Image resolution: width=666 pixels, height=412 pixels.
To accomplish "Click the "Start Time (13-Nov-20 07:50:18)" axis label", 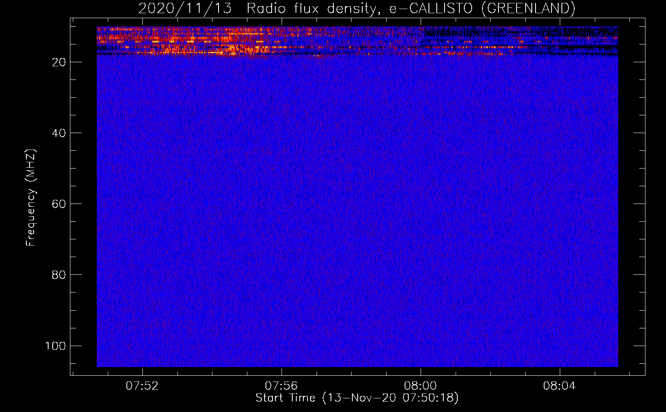I will click(x=357, y=398).
